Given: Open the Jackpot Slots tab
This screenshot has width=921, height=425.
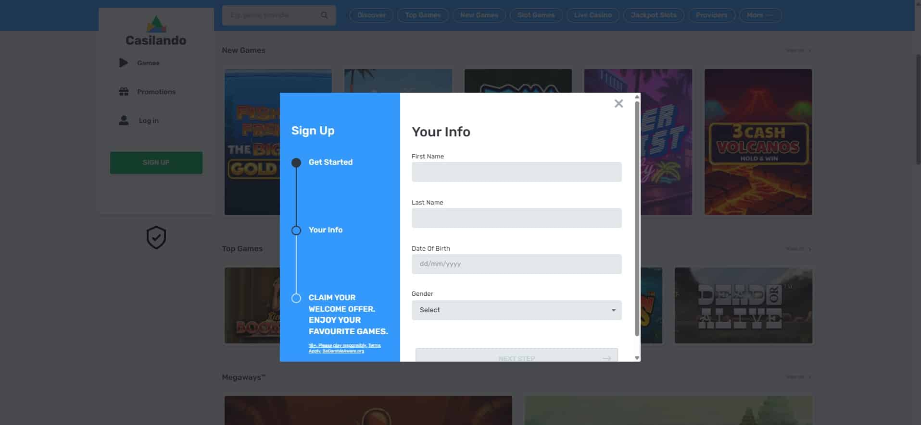Looking at the screenshot, I should click(x=654, y=15).
